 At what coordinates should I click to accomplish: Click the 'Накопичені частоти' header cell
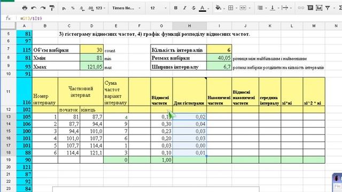tap(219, 92)
